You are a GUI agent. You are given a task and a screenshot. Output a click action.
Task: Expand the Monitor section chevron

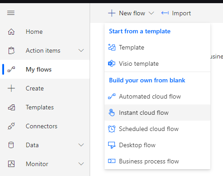[x=81, y=164]
